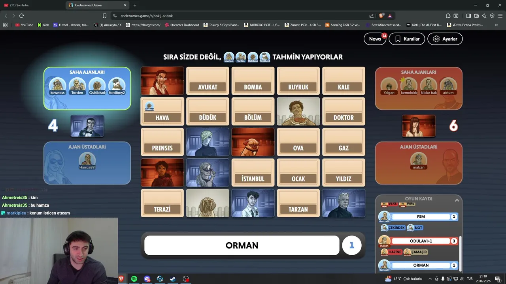Screen dimensions: 506x284
Task: Open a new browser tab
Action: 135,5
